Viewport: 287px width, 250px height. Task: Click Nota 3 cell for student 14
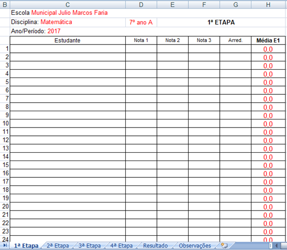[204, 157]
